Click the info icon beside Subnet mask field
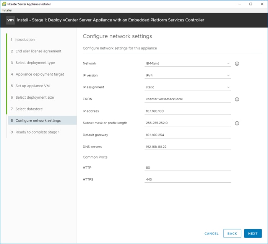This screenshot has height=244, width=268. pos(237,123)
